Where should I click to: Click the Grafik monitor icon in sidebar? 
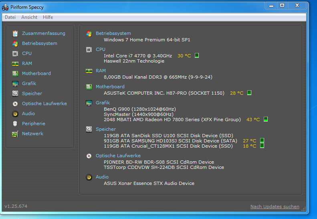15,83
